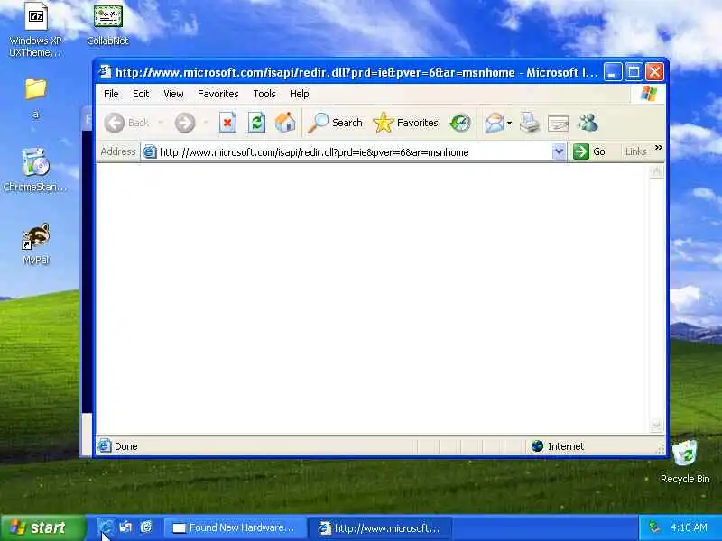Close the Internet Explorer window
This screenshot has width=722, height=541.
click(654, 72)
